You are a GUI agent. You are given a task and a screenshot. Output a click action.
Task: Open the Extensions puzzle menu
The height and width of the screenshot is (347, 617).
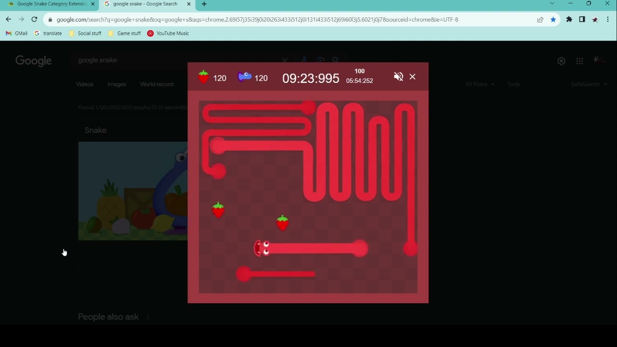pyautogui.click(x=569, y=20)
